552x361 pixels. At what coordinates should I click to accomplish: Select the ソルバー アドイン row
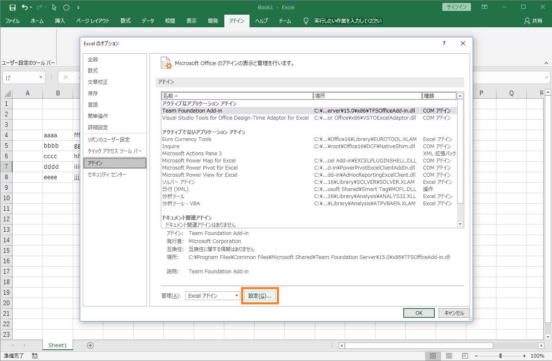(309, 182)
